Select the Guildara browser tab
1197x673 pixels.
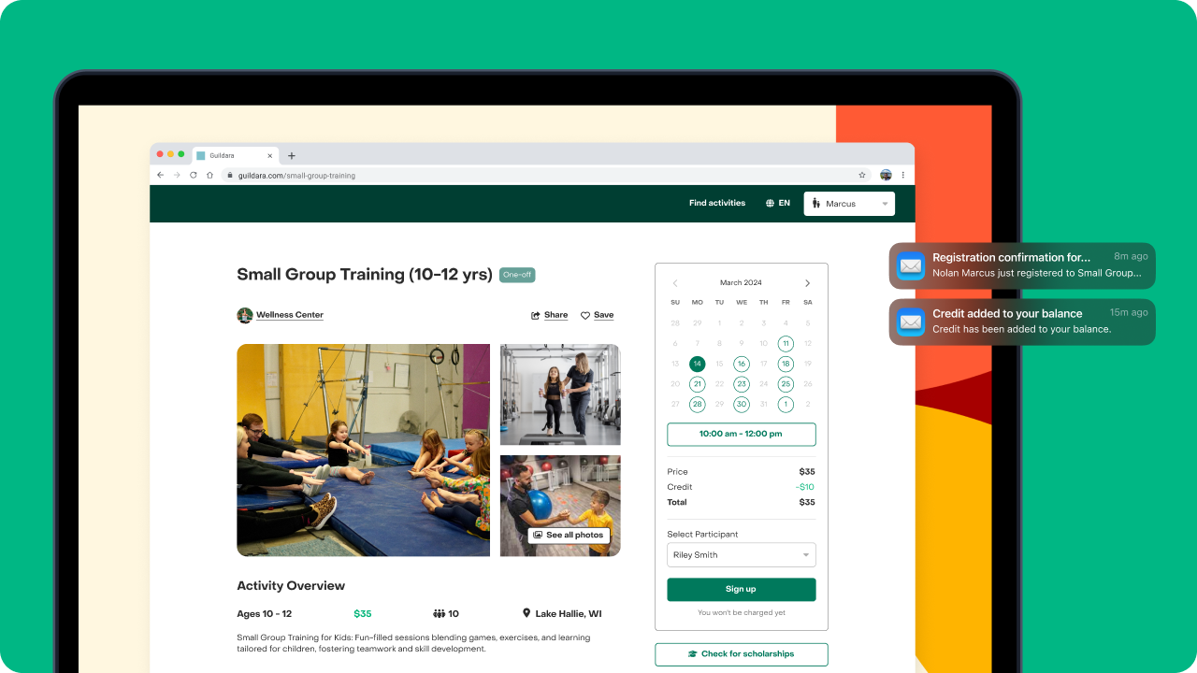point(235,156)
